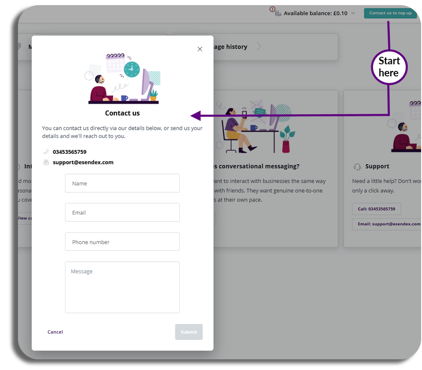Submit the contact form

coord(189,332)
